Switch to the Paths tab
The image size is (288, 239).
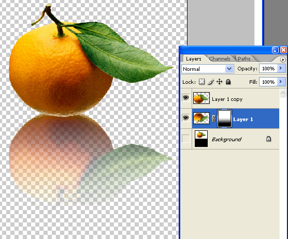tap(244, 58)
